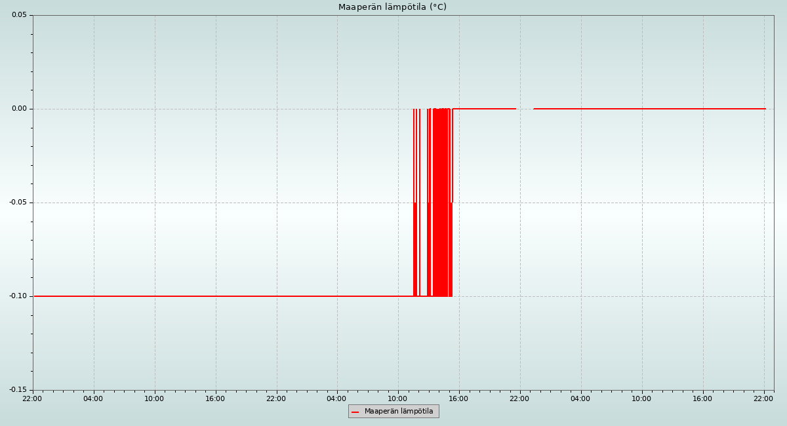Click the rightmost 22:00 x-axis label
The width and height of the screenshot is (787, 426).
tap(763, 398)
